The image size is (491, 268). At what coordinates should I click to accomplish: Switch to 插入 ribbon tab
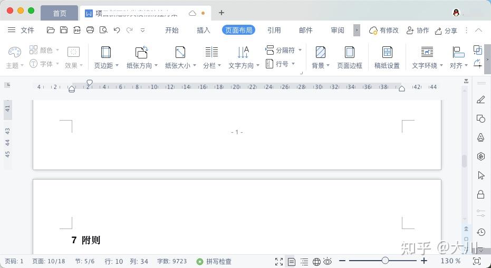[204, 30]
